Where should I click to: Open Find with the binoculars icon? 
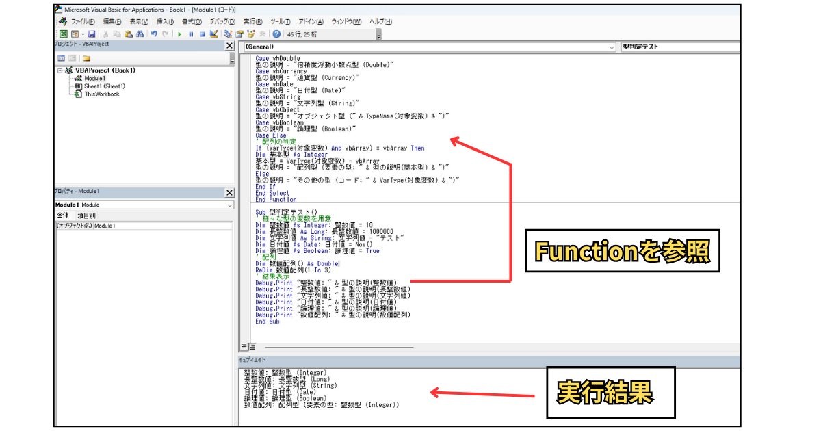coord(140,34)
